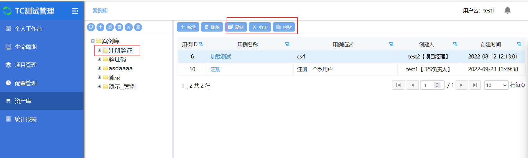Click the 用例ID cell with value 10
The width and height of the screenshot is (528, 158).
(192, 69)
